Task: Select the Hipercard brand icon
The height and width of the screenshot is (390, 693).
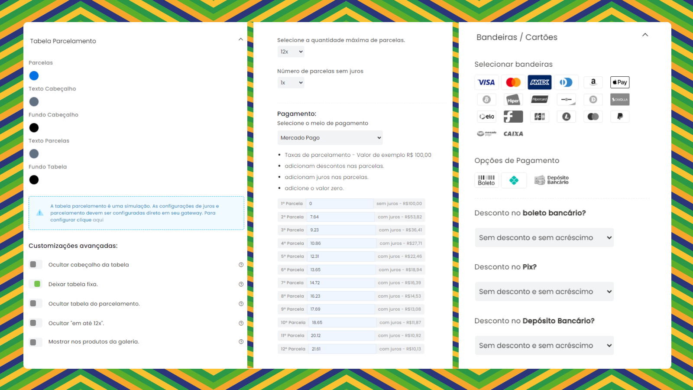Action: [540, 100]
